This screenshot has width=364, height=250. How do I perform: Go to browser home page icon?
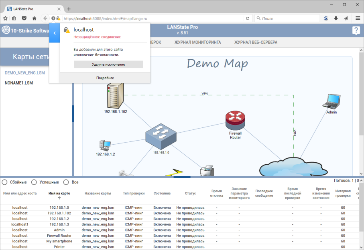coord(34,18)
